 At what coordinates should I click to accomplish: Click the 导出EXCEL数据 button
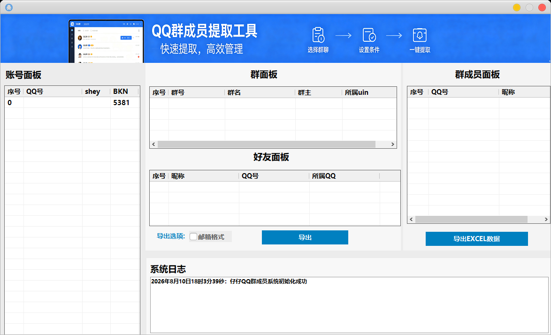476,239
